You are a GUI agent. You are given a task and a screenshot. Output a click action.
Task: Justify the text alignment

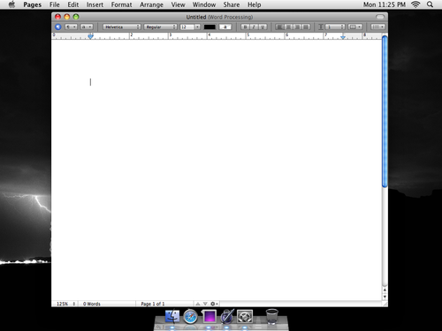click(x=306, y=26)
